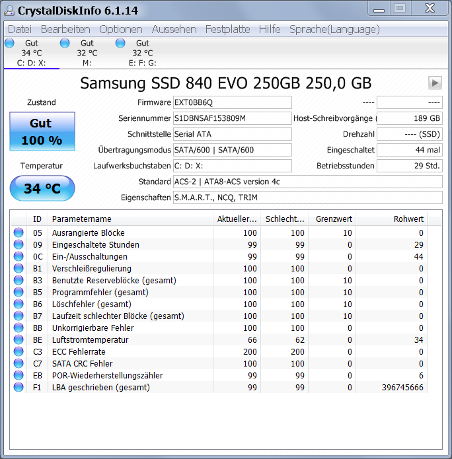Viewport: 452px width, 459px height.
Task: Open the Sprache(Language) menu
Action: click(334, 29)
